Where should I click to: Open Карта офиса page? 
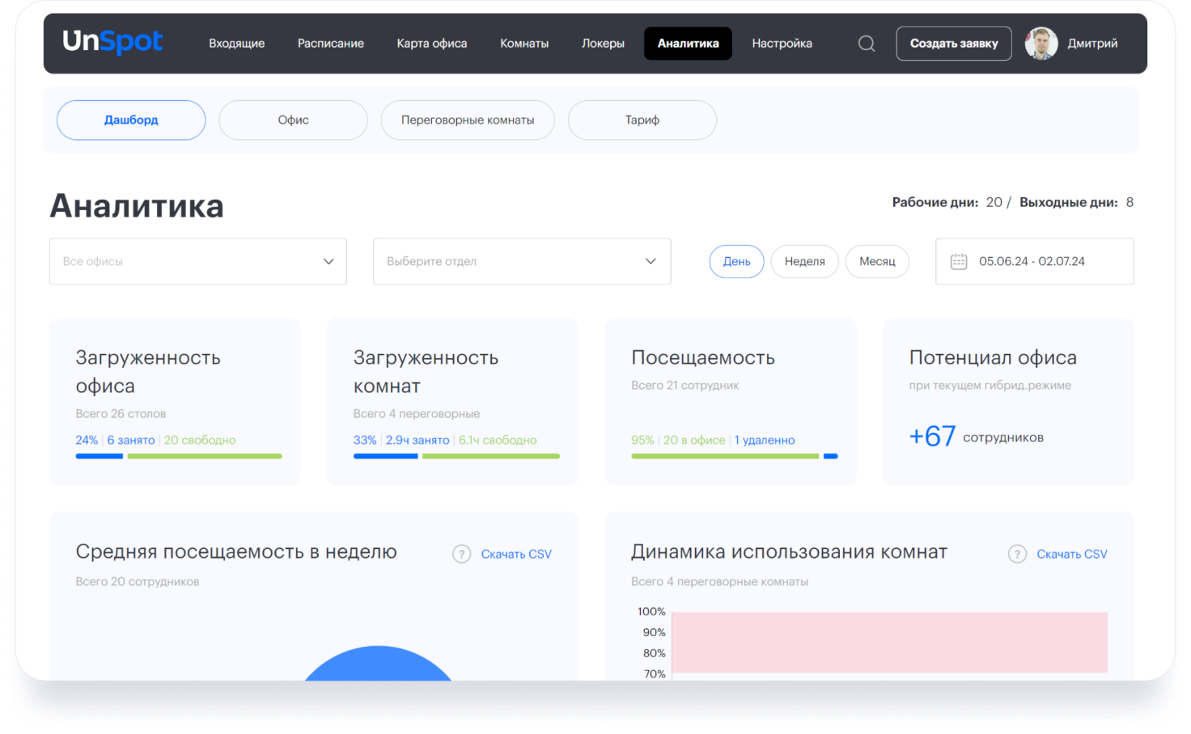[x=431, y=44]
